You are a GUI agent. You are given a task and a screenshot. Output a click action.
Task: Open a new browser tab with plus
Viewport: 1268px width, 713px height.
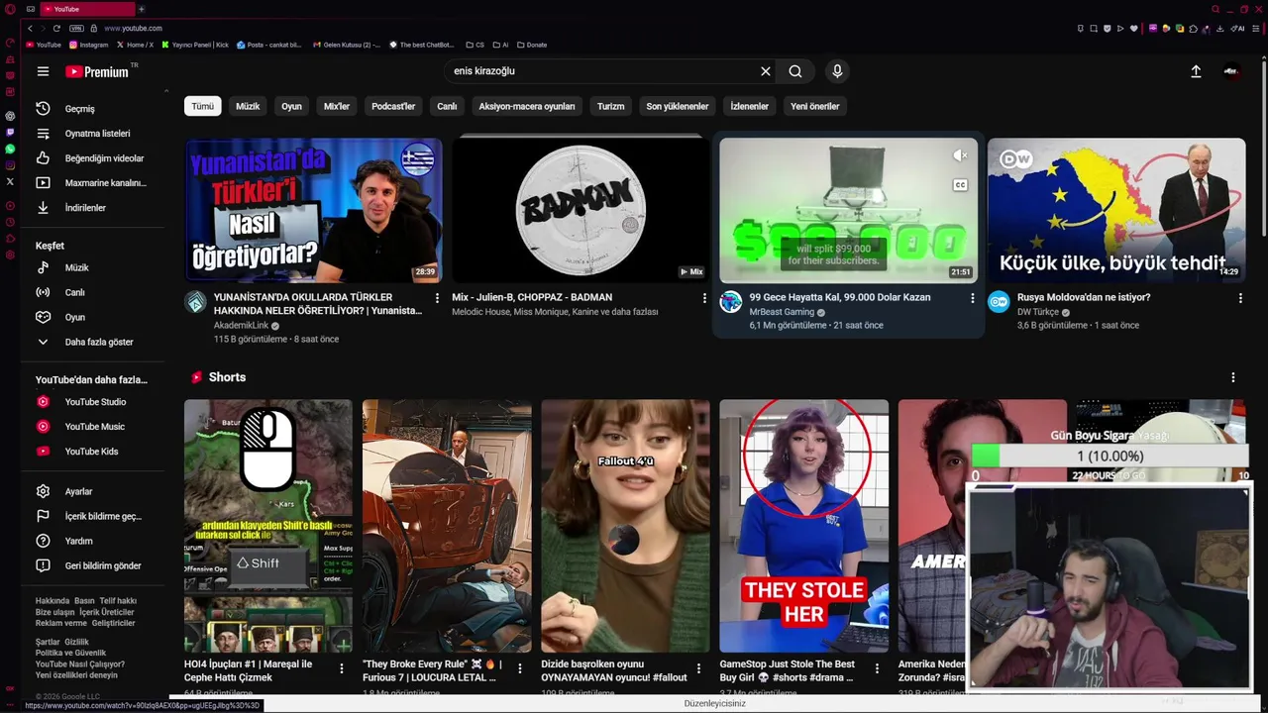coord(141,9)
